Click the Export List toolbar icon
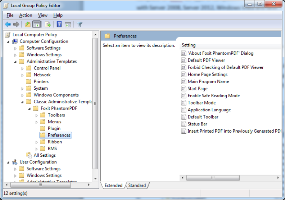 [x=48, y=24]
